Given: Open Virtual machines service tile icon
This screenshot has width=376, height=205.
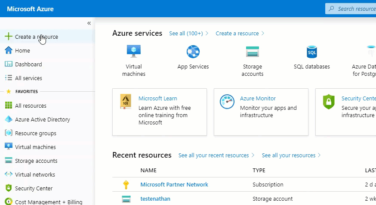Looking at the screenshot, I should click(134, 51).
